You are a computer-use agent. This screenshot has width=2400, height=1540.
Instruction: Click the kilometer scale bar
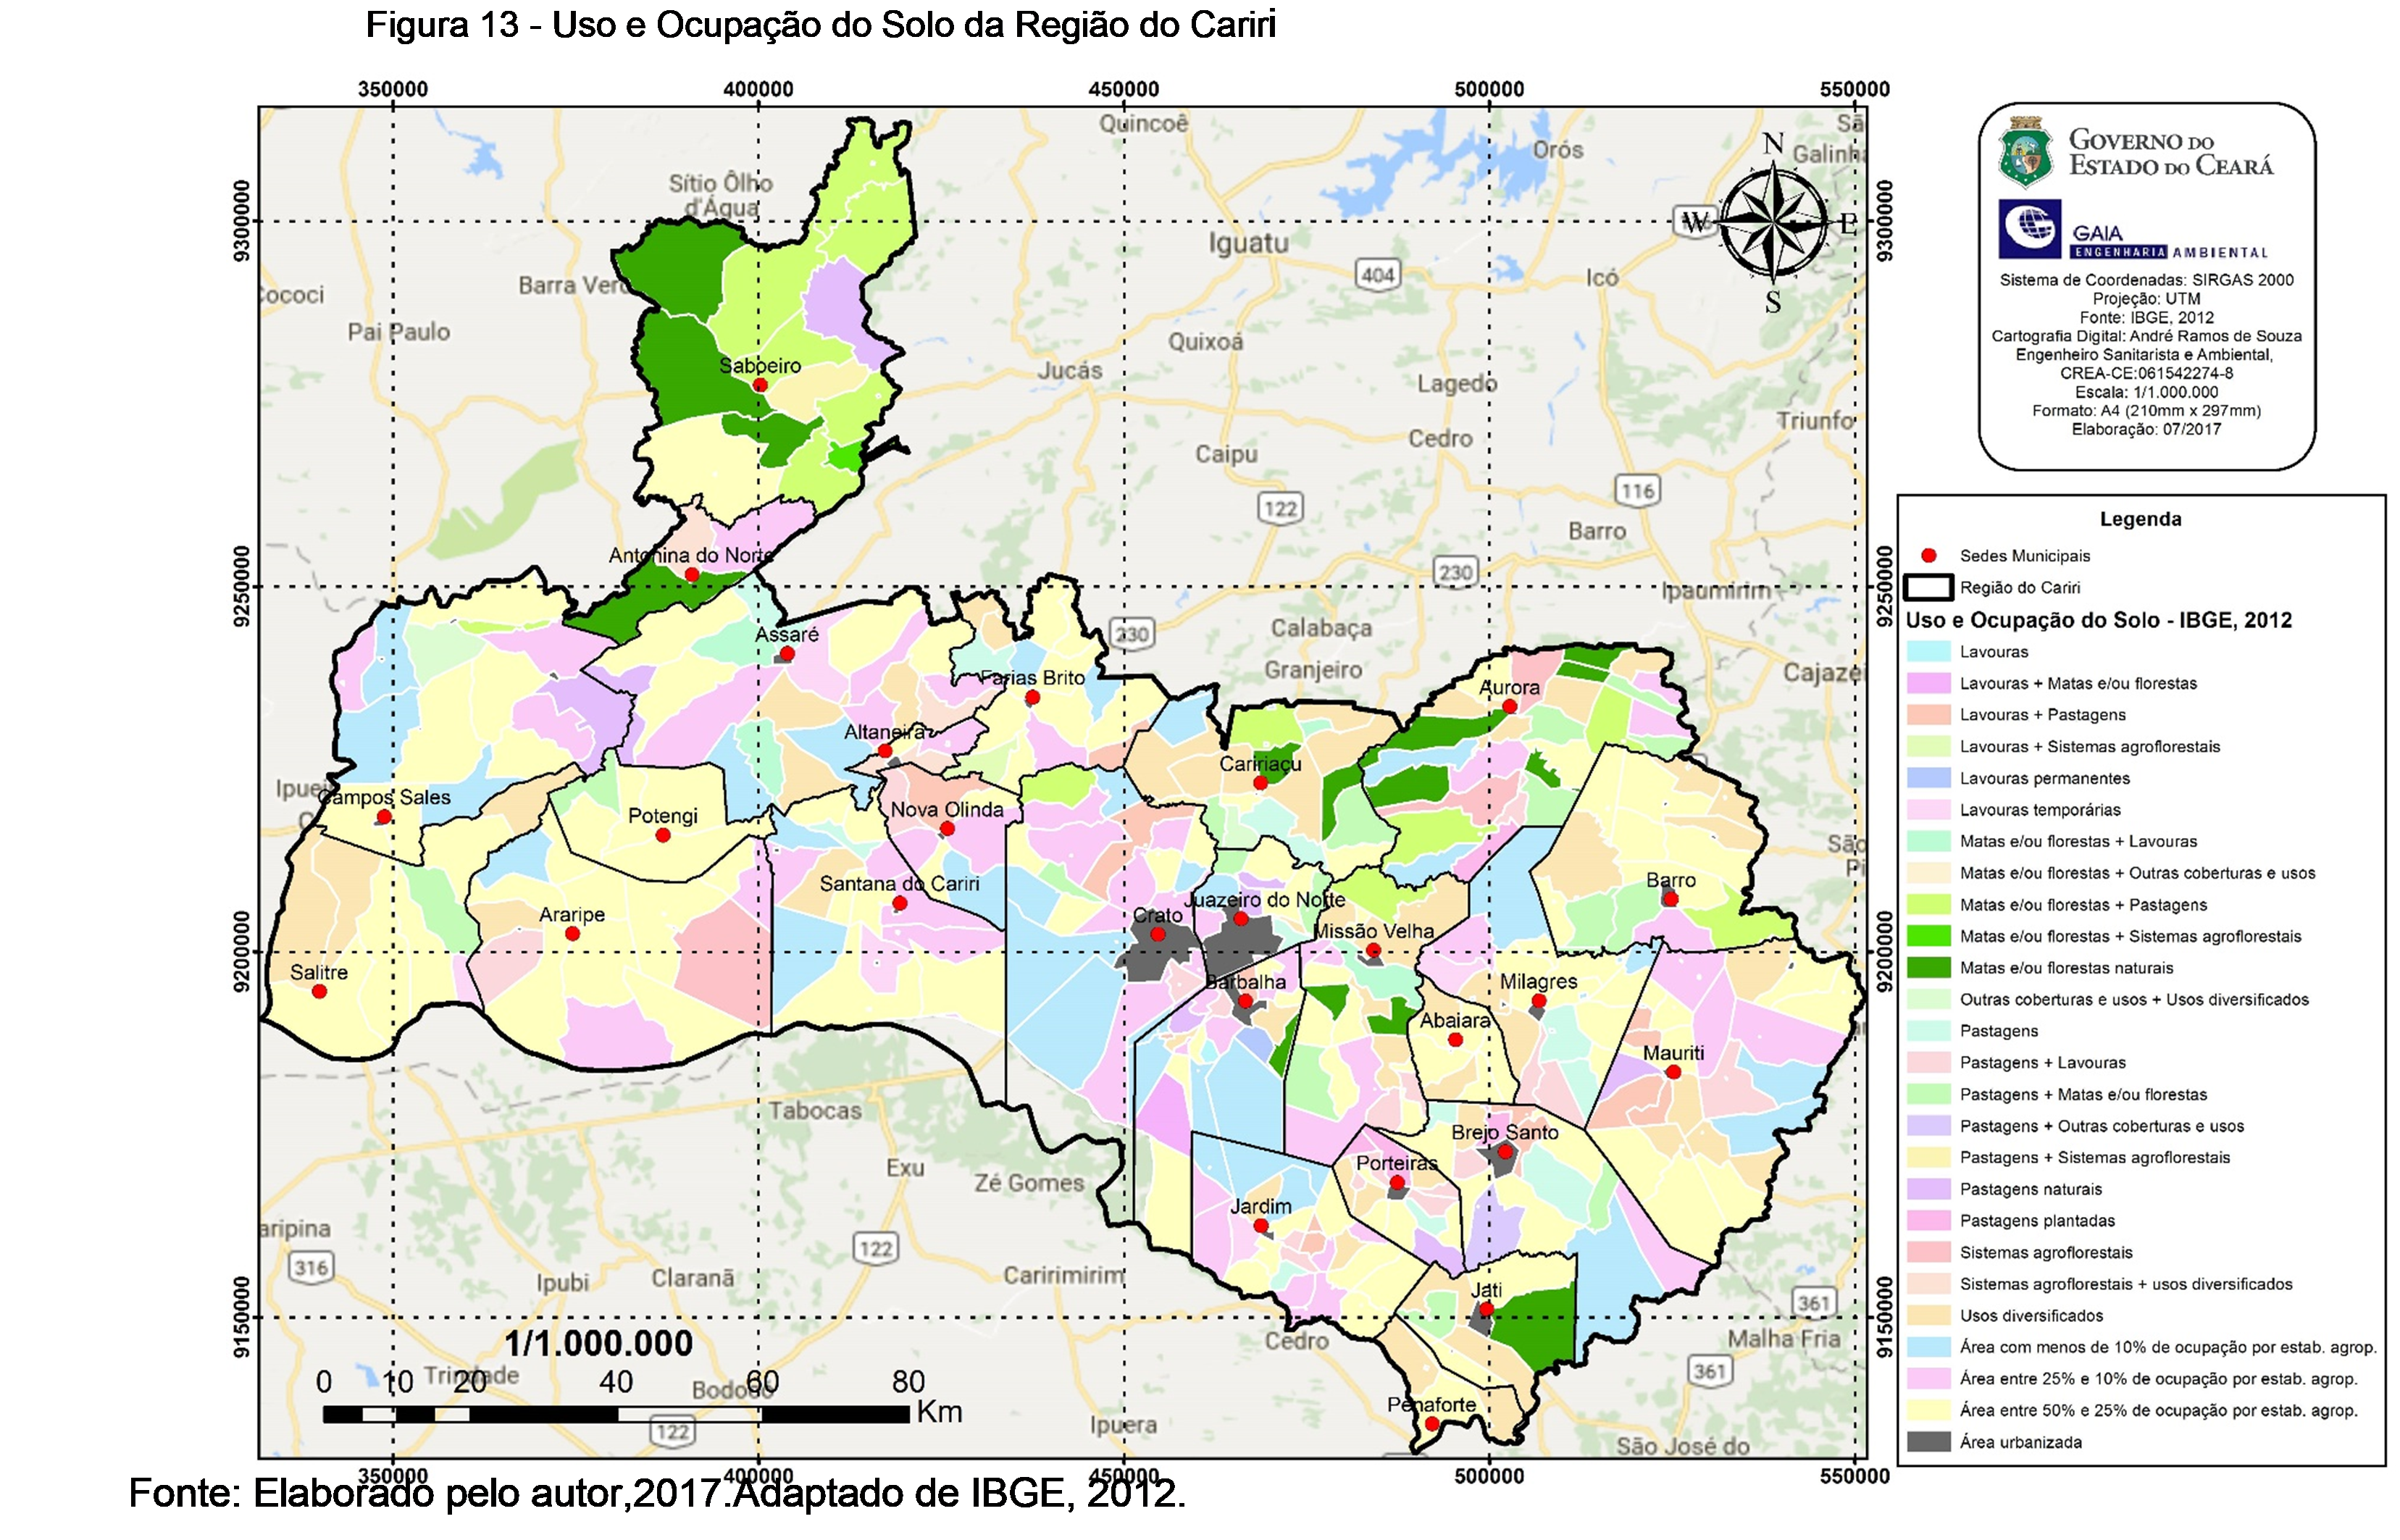[616, 1414]
